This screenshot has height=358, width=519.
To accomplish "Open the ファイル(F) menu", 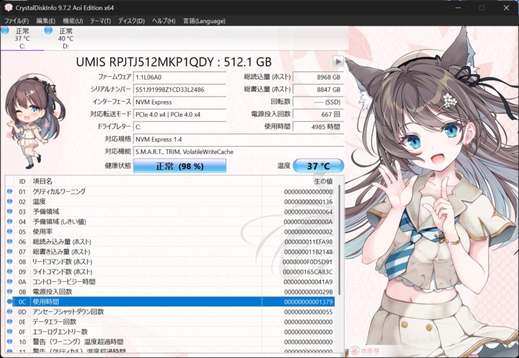I will pos(17,21).
